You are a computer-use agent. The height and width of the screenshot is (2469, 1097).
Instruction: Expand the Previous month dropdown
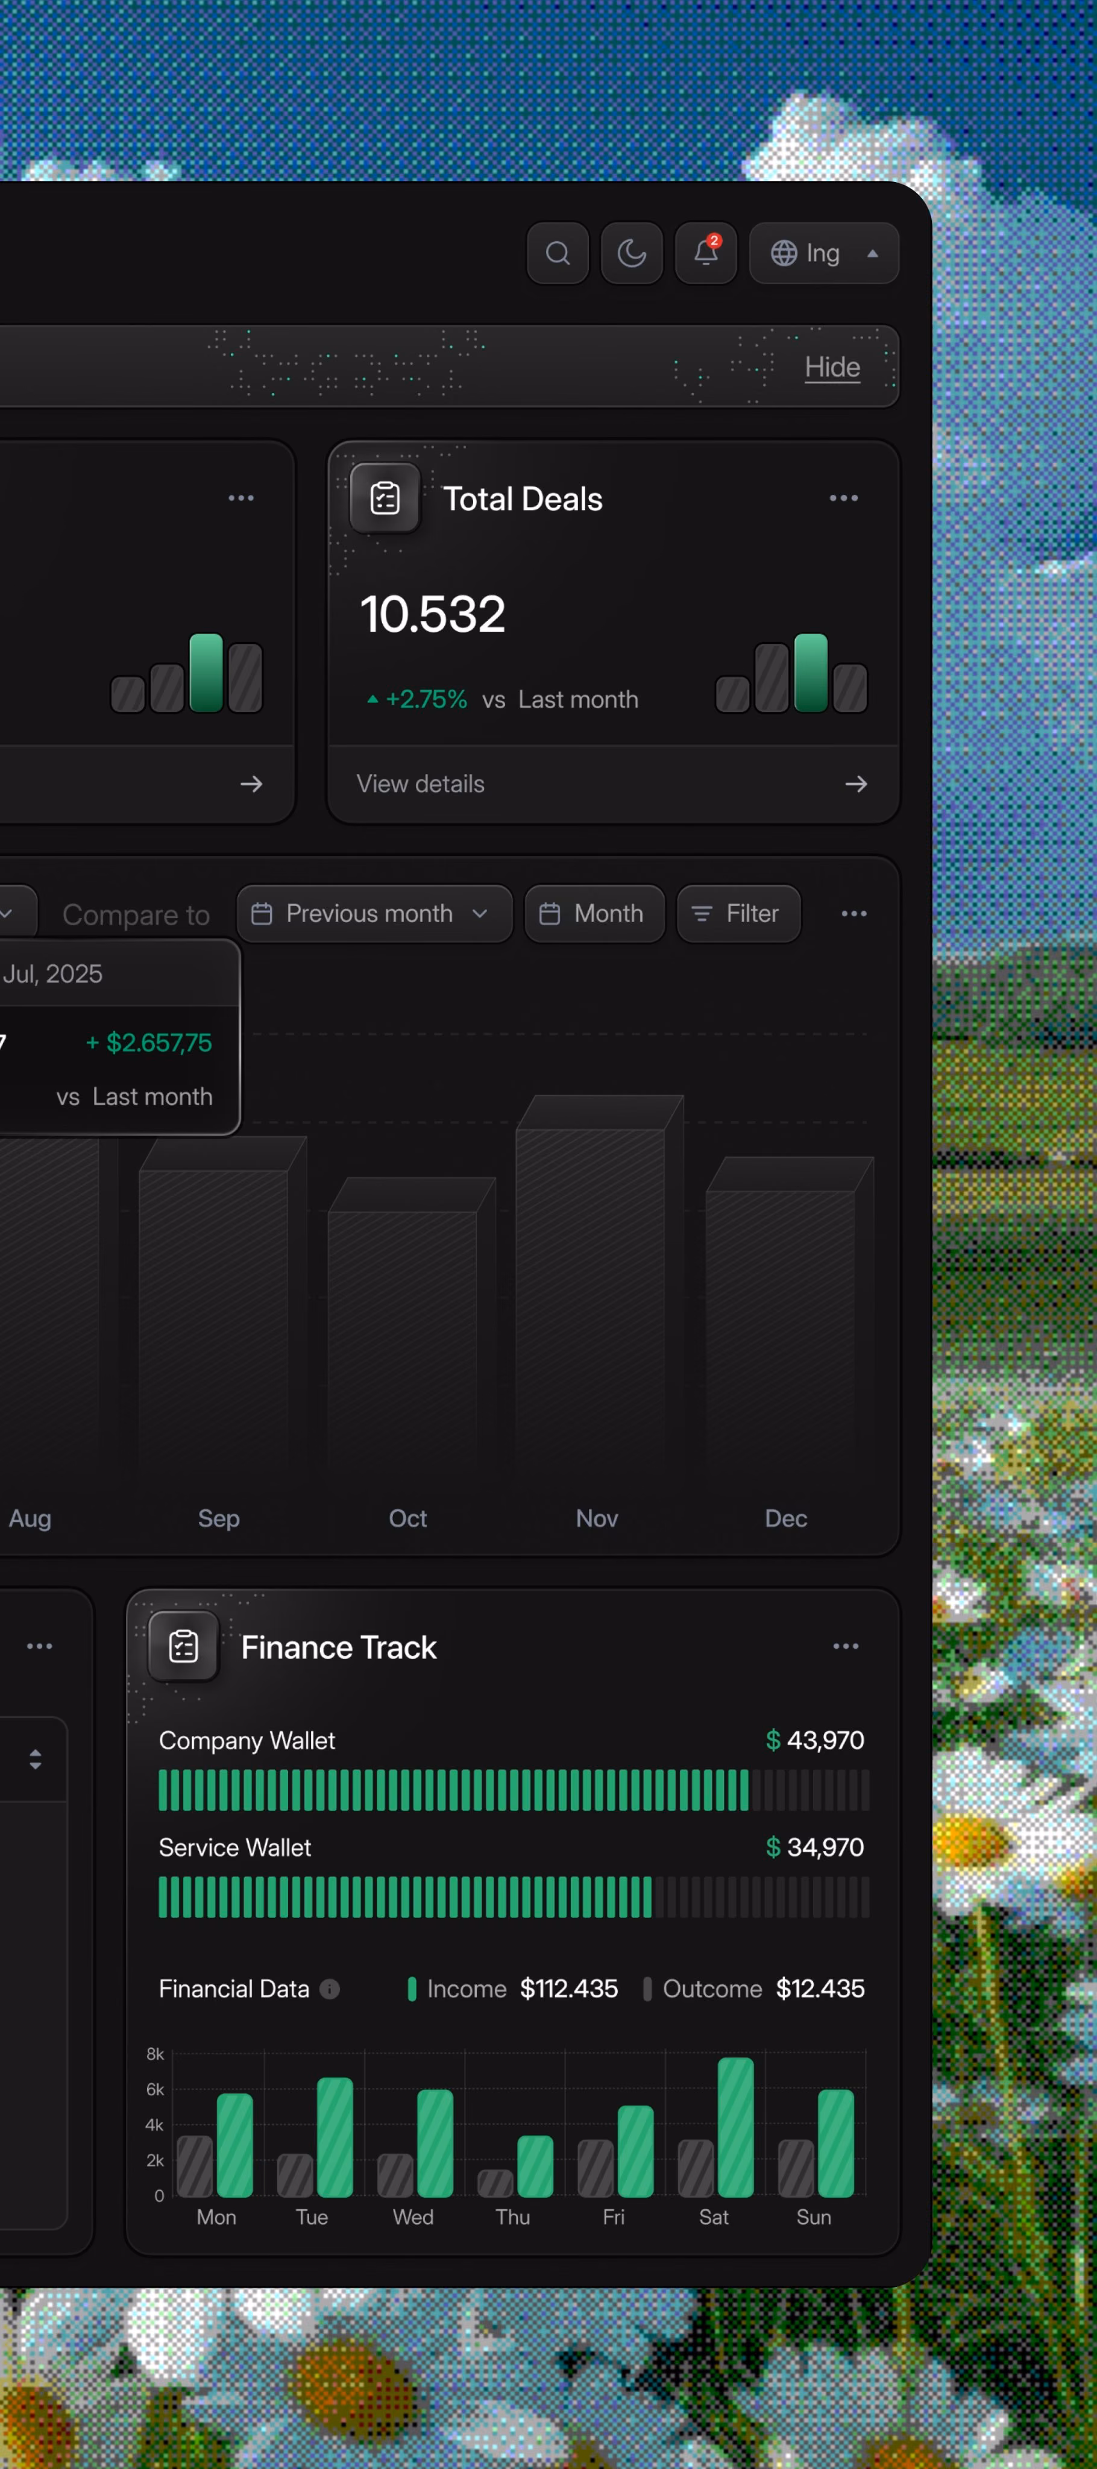pos(375,913)
